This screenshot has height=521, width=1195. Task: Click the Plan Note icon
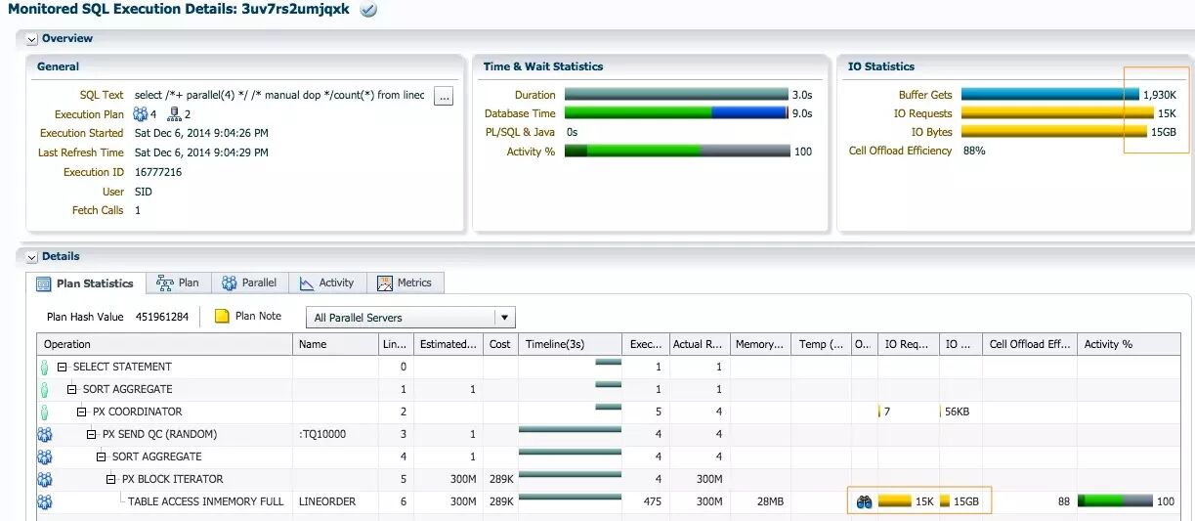pyautogui.click(x=222, y=317)
